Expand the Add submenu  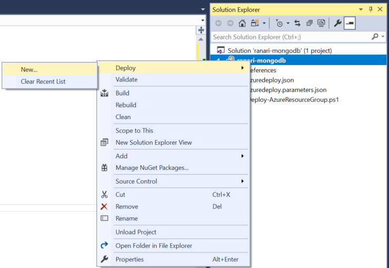pos(242,156)
